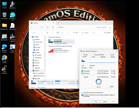Open the Vista Shortc... desktop shortcut

click(13, 48)
